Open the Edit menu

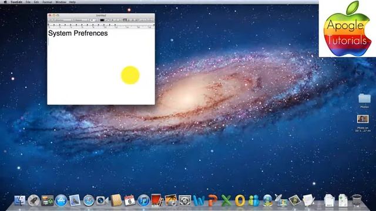click(36, 2)
